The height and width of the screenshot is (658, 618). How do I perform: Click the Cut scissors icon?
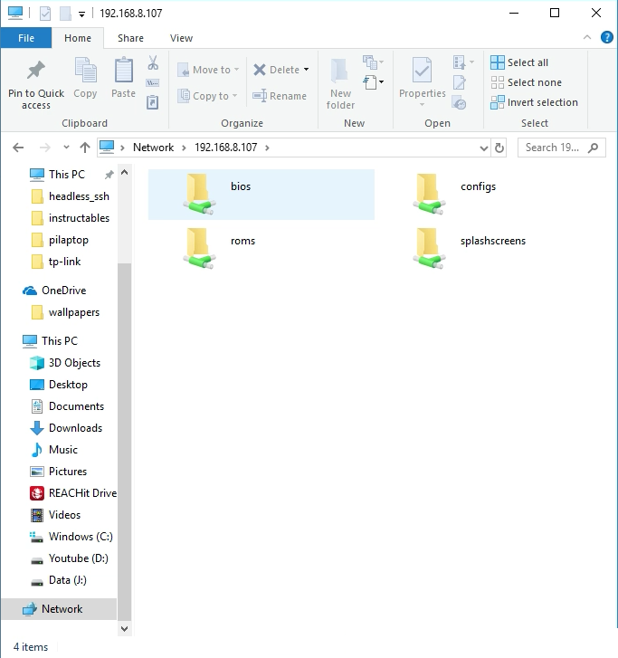click(x=153, y=63)
